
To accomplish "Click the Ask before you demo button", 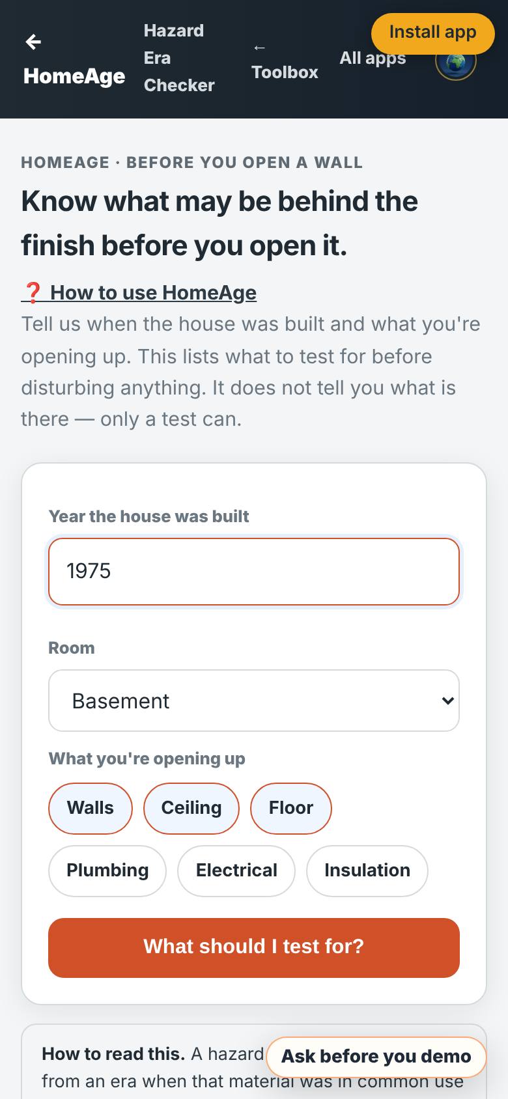I will 376,1056.
